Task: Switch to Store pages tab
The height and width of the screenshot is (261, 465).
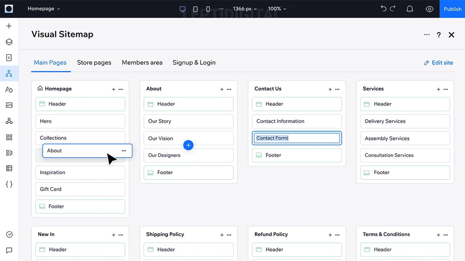Action: (94, 62)
